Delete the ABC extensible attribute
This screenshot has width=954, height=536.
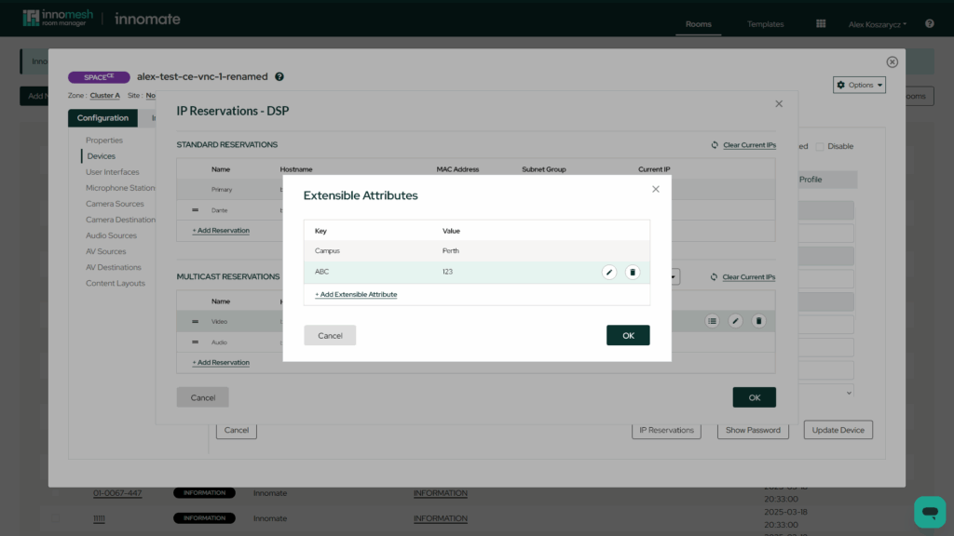pyautogui.click(x=633, y=272)
